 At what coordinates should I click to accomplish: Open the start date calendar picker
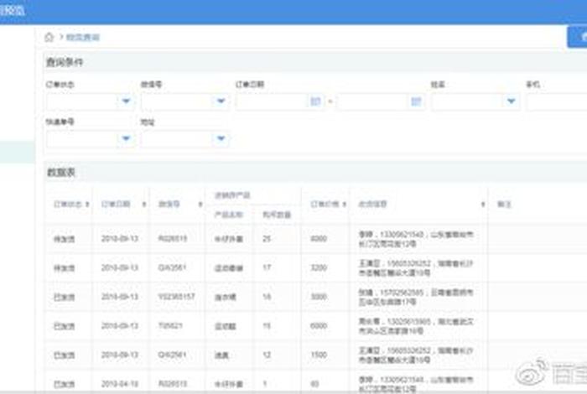(x=315, y=101)
